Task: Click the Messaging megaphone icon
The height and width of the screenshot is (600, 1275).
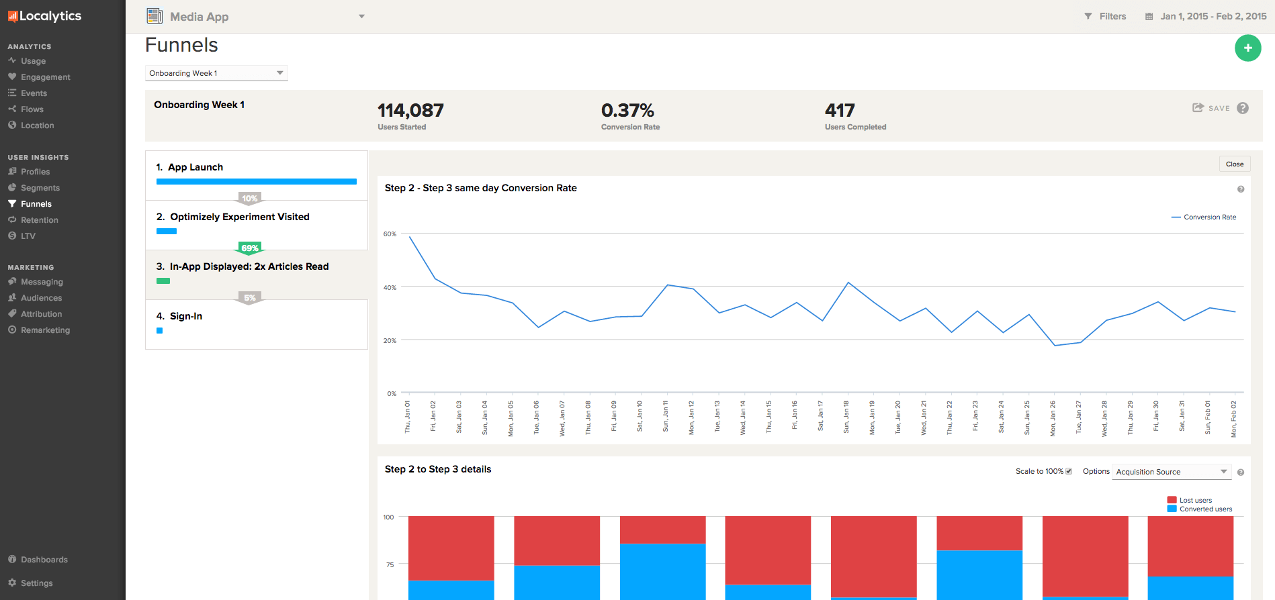Action: pyautogui.click(x=12, y=281)
